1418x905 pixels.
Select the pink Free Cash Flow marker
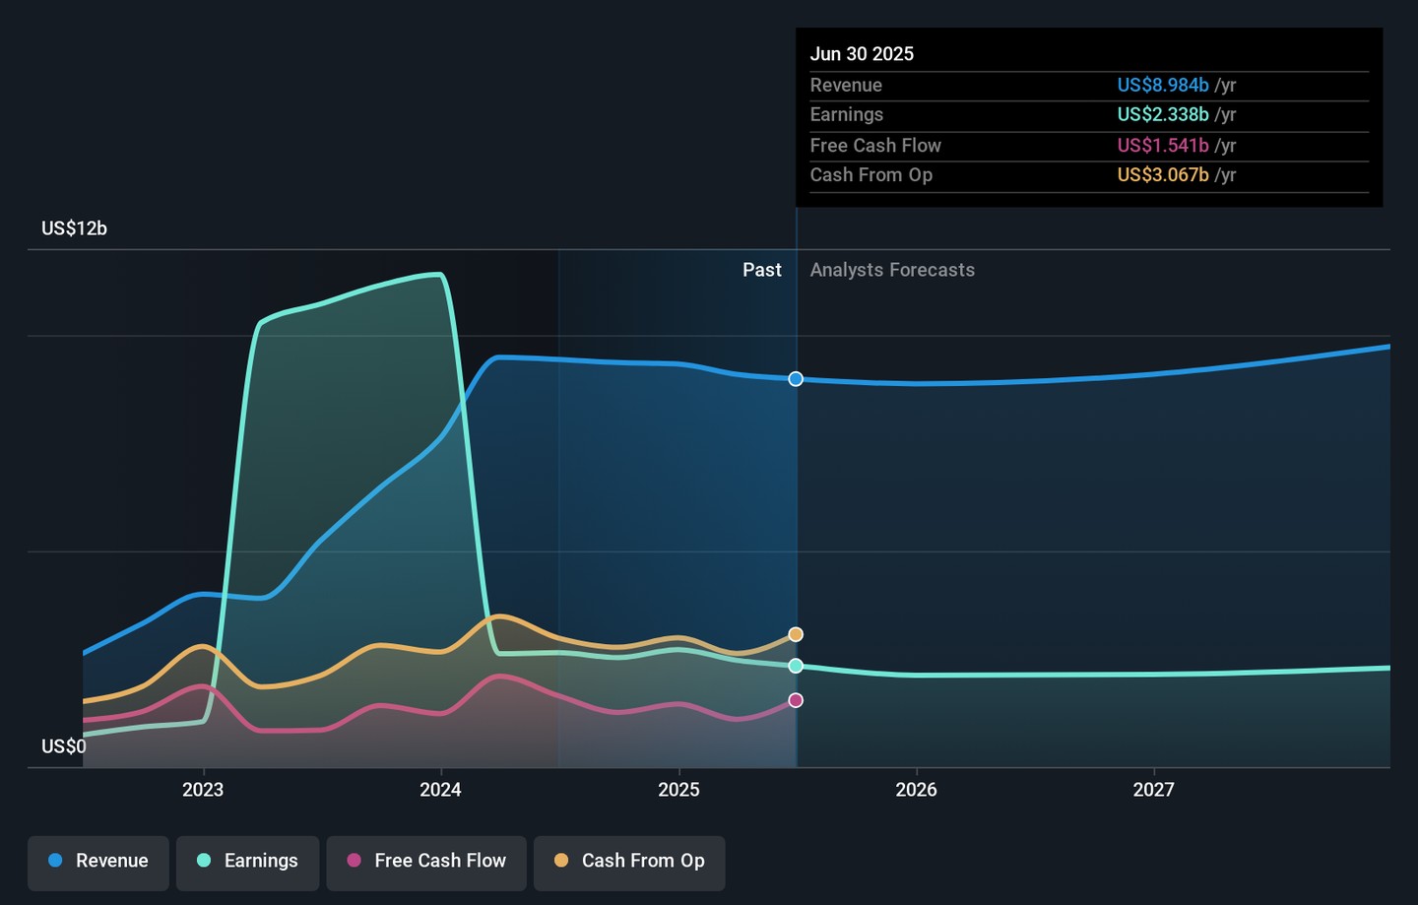click(x=796, y=700)
